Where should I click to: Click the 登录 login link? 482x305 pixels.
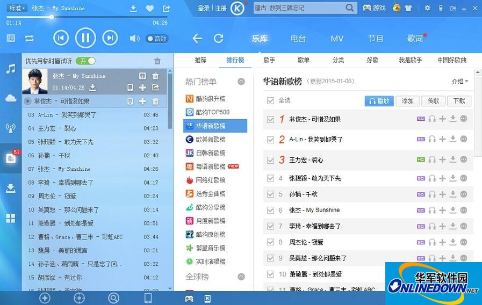tap(204, 8)
